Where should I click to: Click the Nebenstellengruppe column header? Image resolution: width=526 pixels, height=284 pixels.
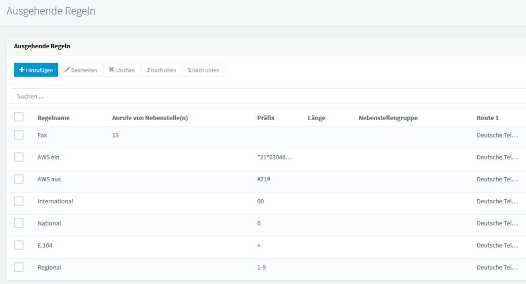click(x=388, y=118)
